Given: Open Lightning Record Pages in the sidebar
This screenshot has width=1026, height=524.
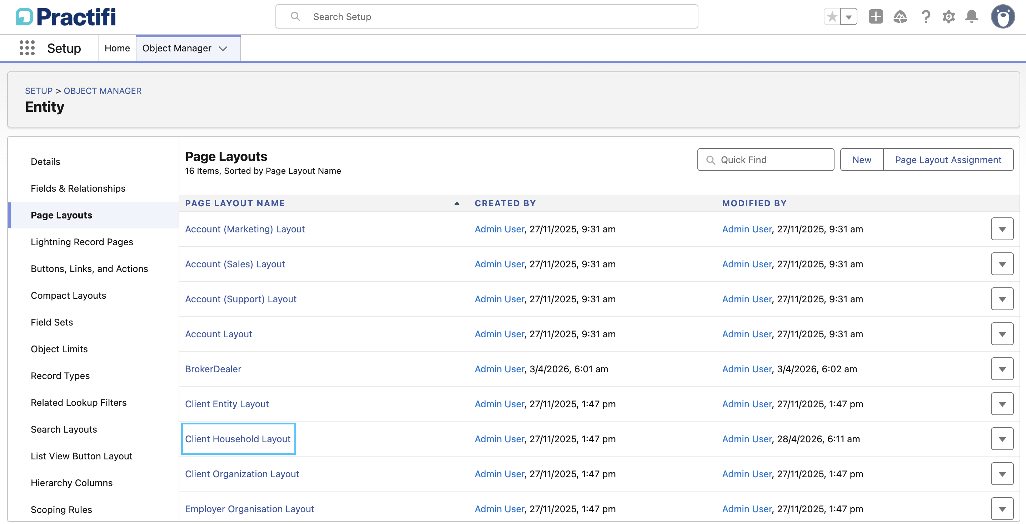Looking at the screenshot, I should [x=82, y=242].
